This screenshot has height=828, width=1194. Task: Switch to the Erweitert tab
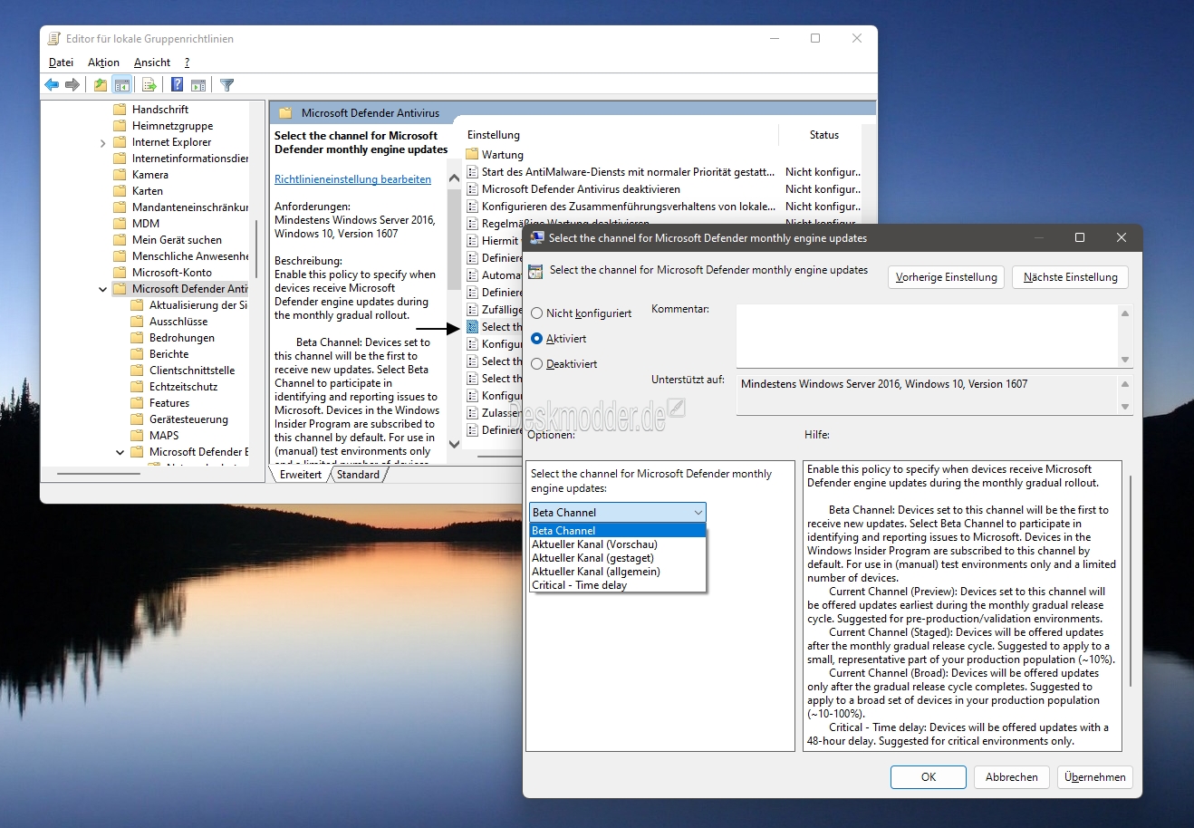coord(301,475)
